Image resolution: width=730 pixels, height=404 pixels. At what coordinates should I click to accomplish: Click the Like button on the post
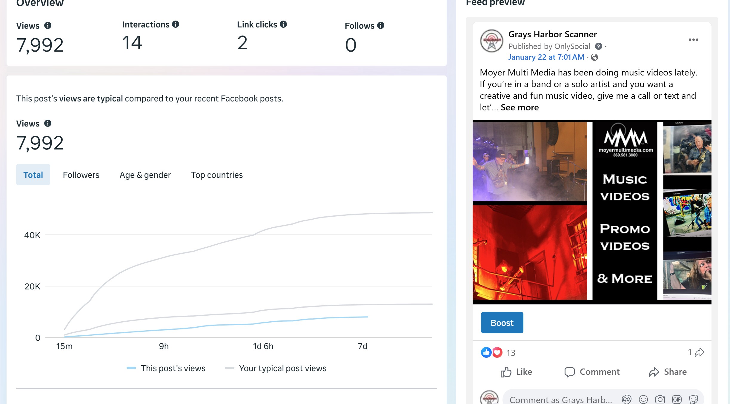click(x=516, y=372)
